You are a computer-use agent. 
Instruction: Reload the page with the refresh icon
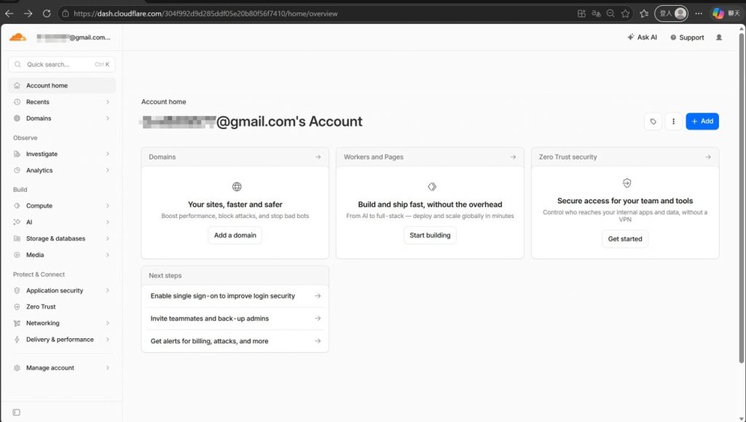[47, 13]
